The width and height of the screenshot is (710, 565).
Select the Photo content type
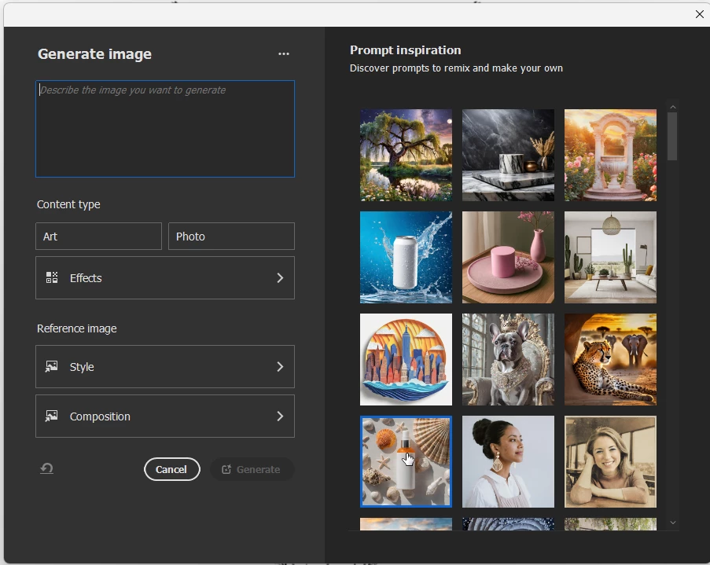coord(231,236)
